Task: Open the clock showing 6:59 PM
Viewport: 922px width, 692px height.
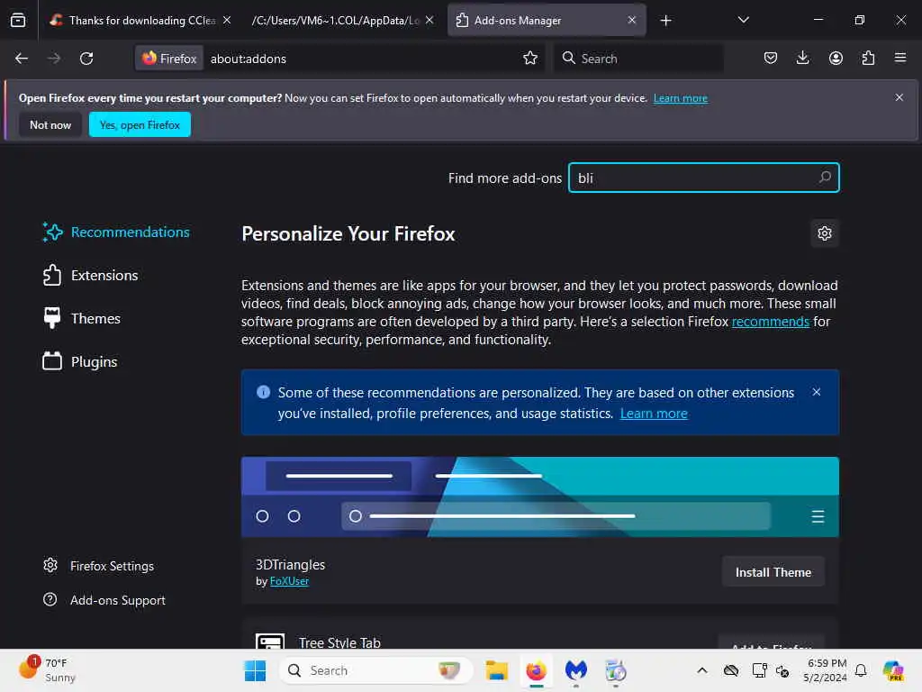Action: [x=826, y=670]
